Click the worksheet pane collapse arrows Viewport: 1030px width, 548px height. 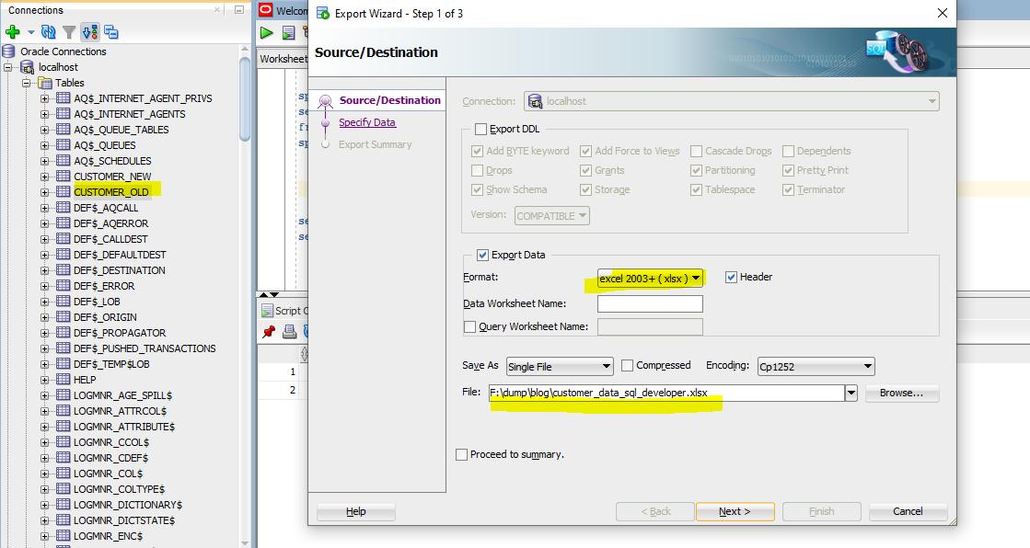270,294
